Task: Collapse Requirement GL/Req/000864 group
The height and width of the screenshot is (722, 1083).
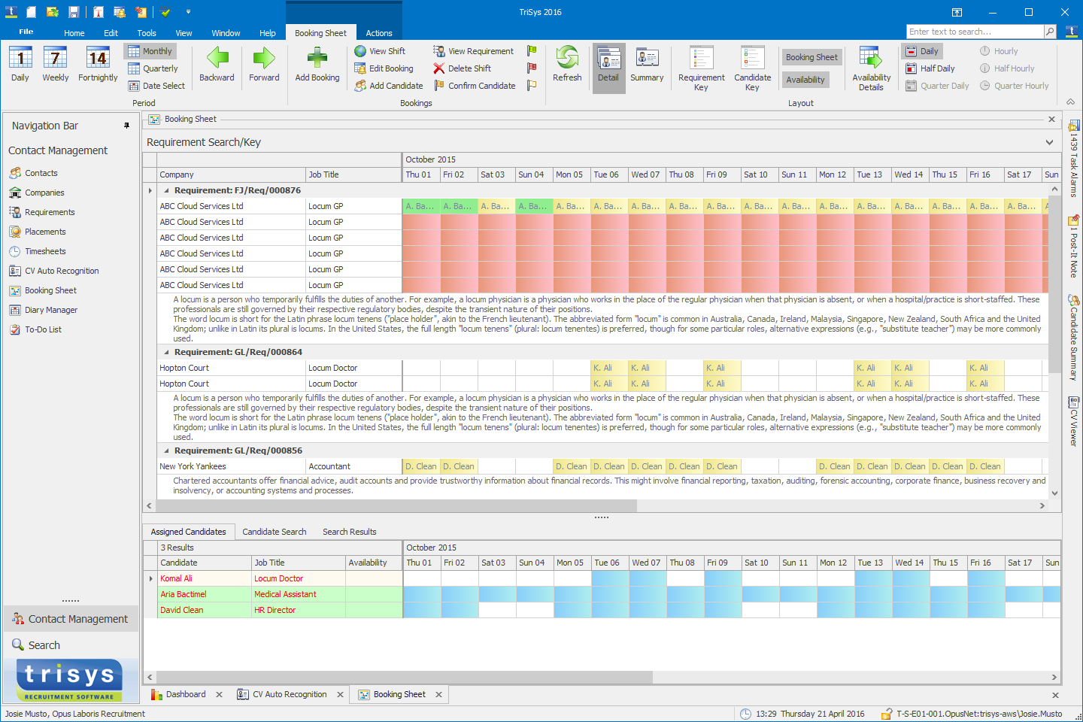Action: pos(167,353)
